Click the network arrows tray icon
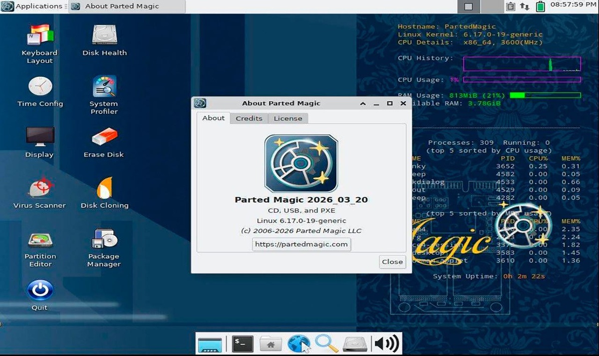Image resolution: width=599 pixels, height=356 pixels. [525, 6]
